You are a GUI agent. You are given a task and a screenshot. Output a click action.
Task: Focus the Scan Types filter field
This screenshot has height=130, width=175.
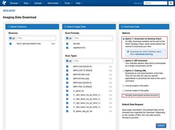pyautogui.click(x=93, y=61)
